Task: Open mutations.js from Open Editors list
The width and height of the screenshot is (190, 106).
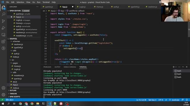Action: (21, 36)
